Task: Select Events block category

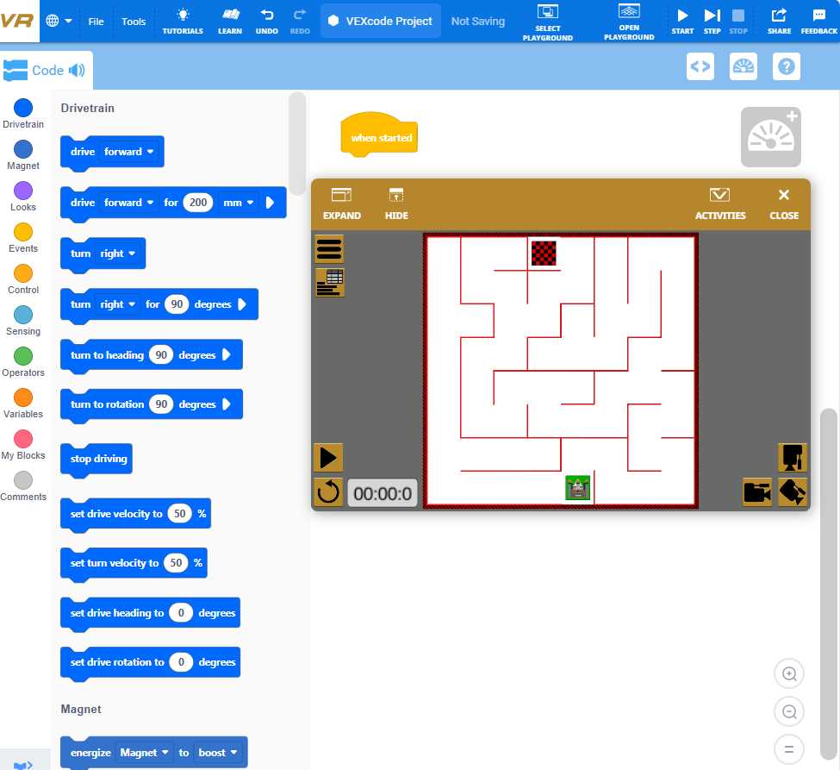Action: (23, 237)
